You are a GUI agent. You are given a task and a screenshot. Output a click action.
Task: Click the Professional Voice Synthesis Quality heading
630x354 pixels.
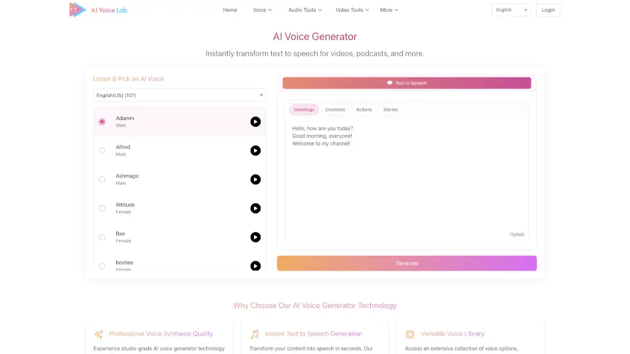pyautogui.click(x=161, y=334)
